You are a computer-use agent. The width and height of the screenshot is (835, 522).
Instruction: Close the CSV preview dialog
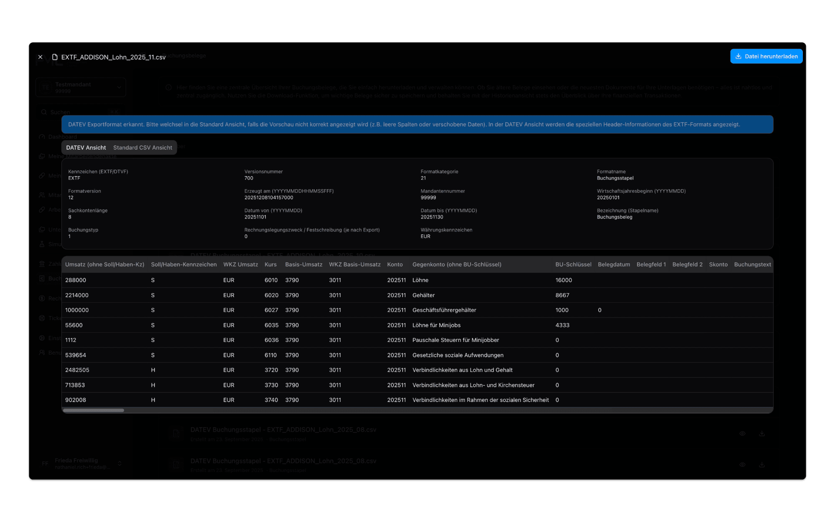(x=40, y=57)
